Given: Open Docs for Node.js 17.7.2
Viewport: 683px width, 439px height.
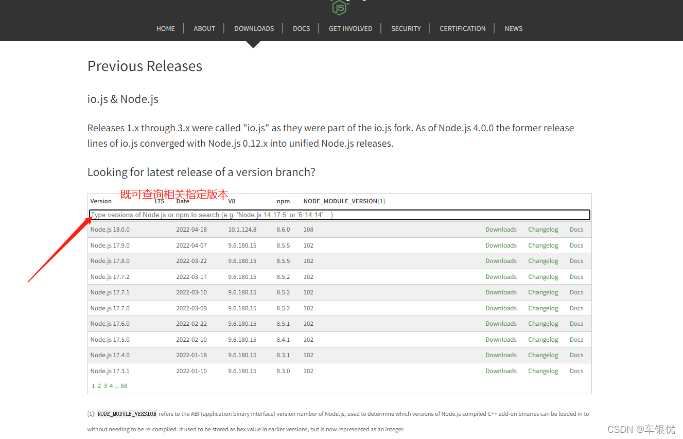Looking at the screenshot, I should tap(576, 277).
